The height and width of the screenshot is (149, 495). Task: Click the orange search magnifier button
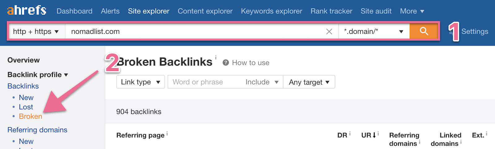pos(424,31)
